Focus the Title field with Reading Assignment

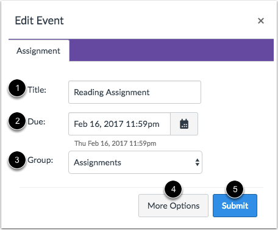pyautogui.click(x=135, y=92)
